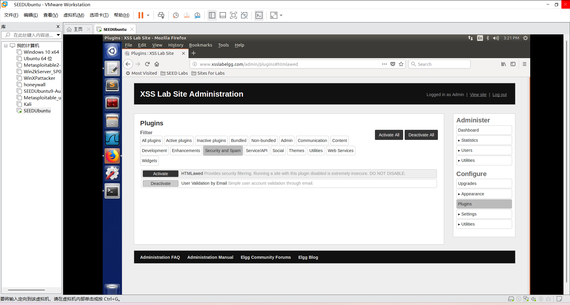Collapse the 我的计算机 tree node
570x305 pixels.
tap(6, 46)
